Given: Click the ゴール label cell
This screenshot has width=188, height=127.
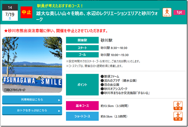Looking at the screenshot, I should pos(82,55).
